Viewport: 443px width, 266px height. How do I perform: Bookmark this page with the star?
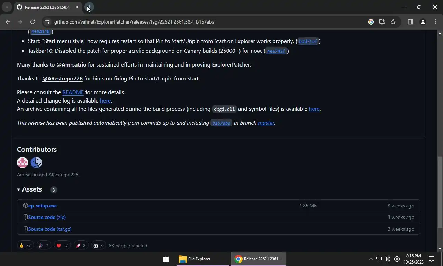[393, 22]
